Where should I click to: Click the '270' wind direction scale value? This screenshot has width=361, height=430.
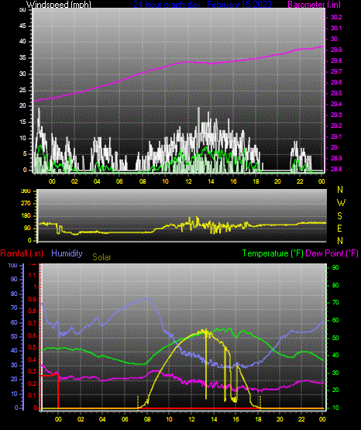(x=26, y=204)
